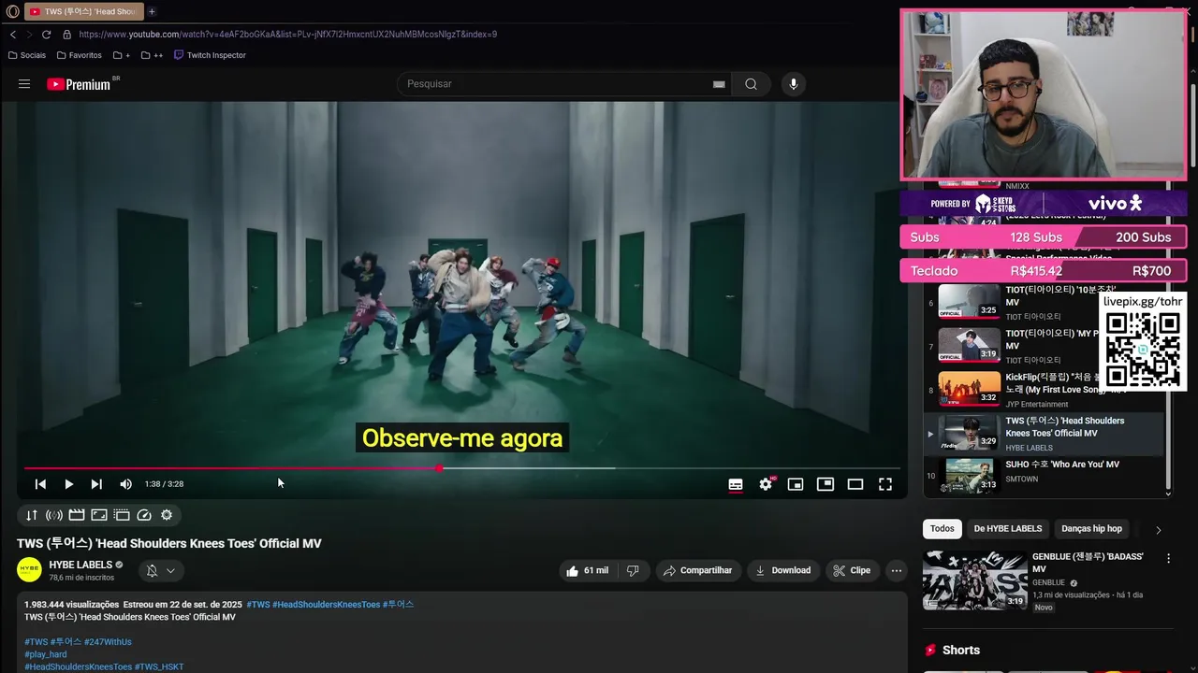Open the on-screen keyboard in search box

point(719,84)
